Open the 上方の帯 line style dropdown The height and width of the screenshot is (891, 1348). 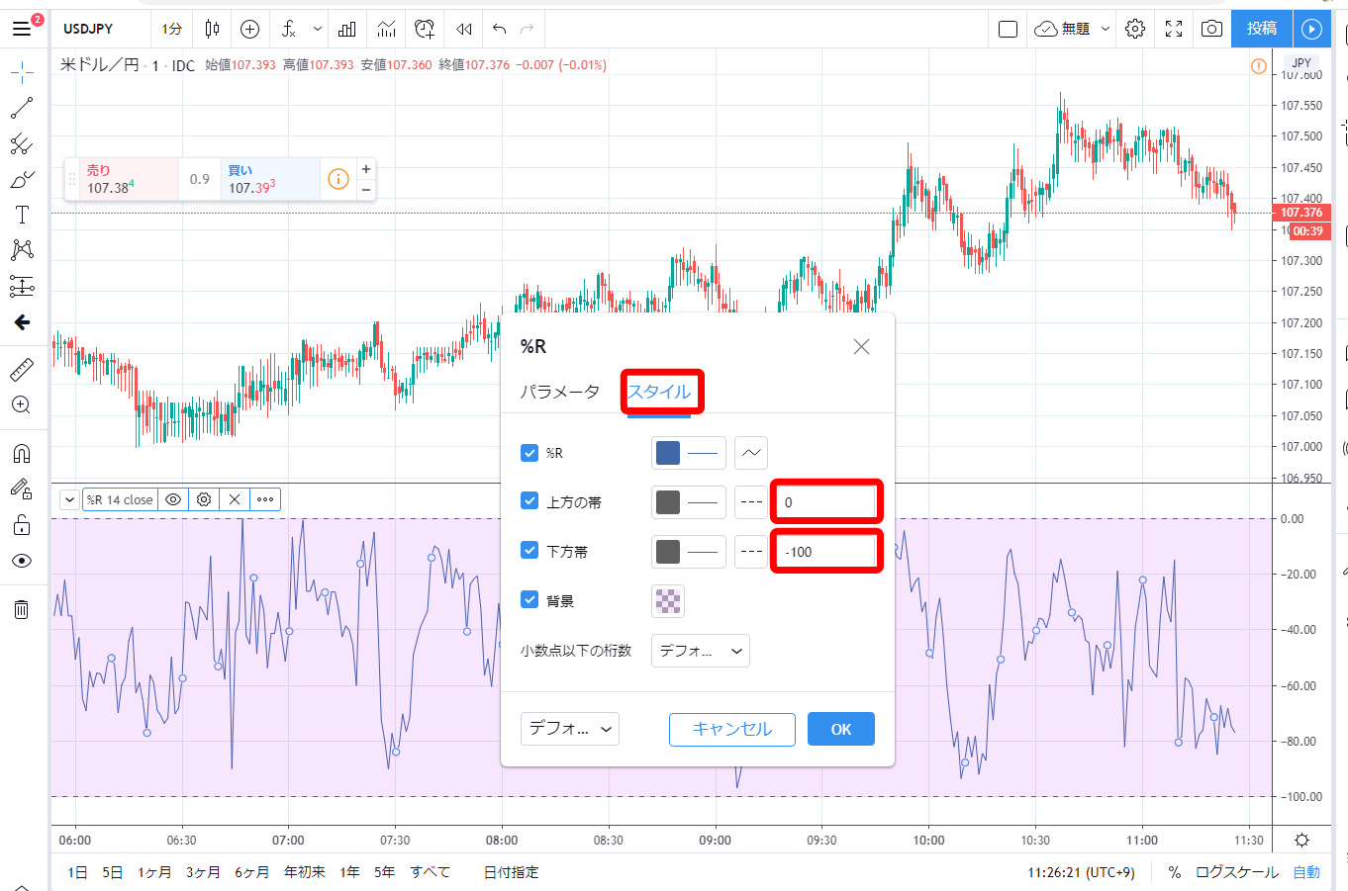751,502
